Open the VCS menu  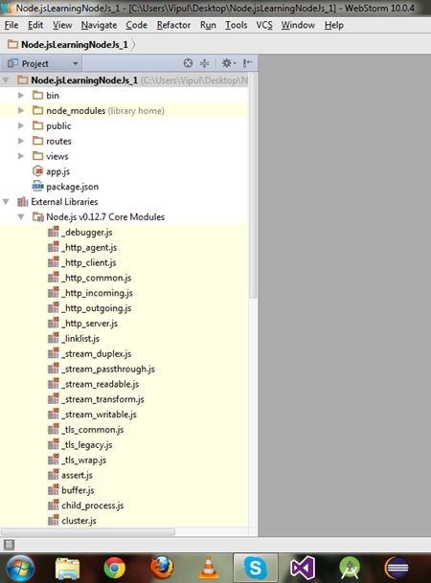pyautogui.click(x=264, y=25)
